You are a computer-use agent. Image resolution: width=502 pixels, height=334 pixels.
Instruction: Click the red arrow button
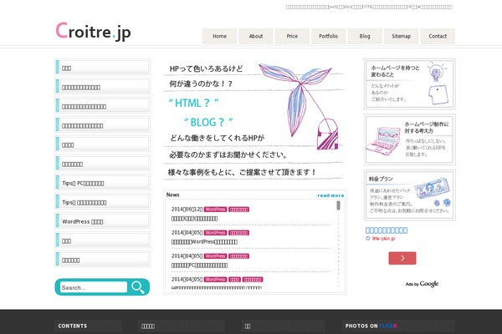[402, 258]
